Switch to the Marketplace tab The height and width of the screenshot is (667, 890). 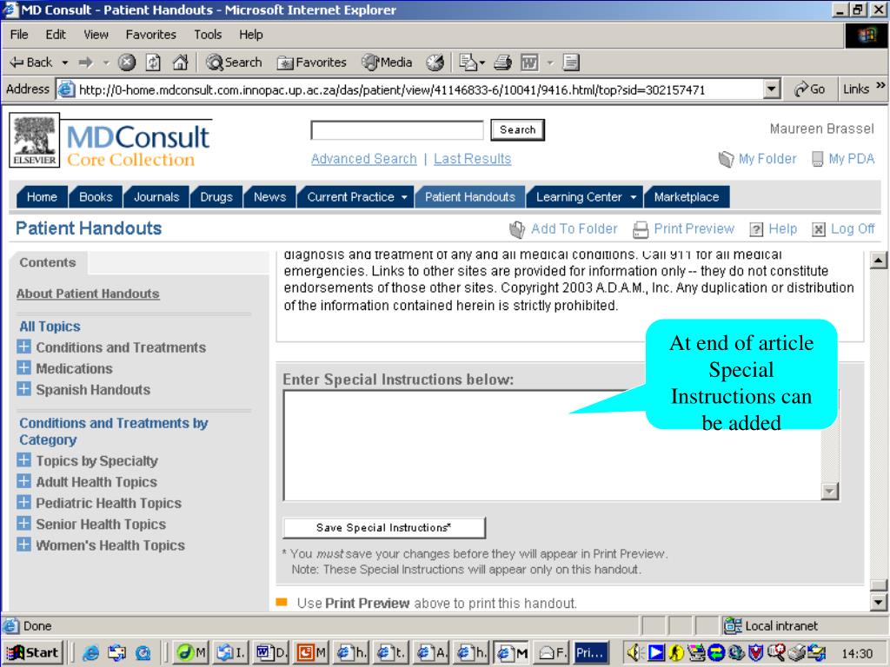click(687, 197)
